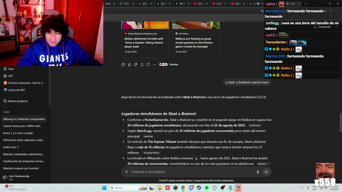Viewport: 342px width, 192px height.
Task: Collapse the Chats section header
Action: pos(6,112)
